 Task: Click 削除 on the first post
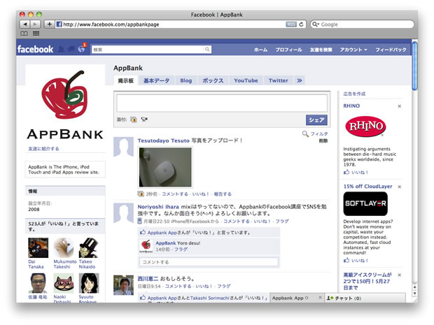click(323, 140)
